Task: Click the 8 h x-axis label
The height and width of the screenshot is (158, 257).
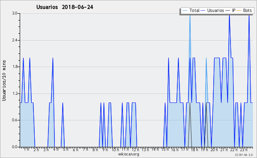Action: pos(95,149)
